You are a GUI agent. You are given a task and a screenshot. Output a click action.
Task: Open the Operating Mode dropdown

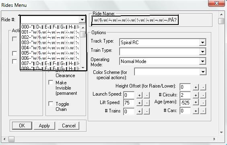(x=202, y=61)
